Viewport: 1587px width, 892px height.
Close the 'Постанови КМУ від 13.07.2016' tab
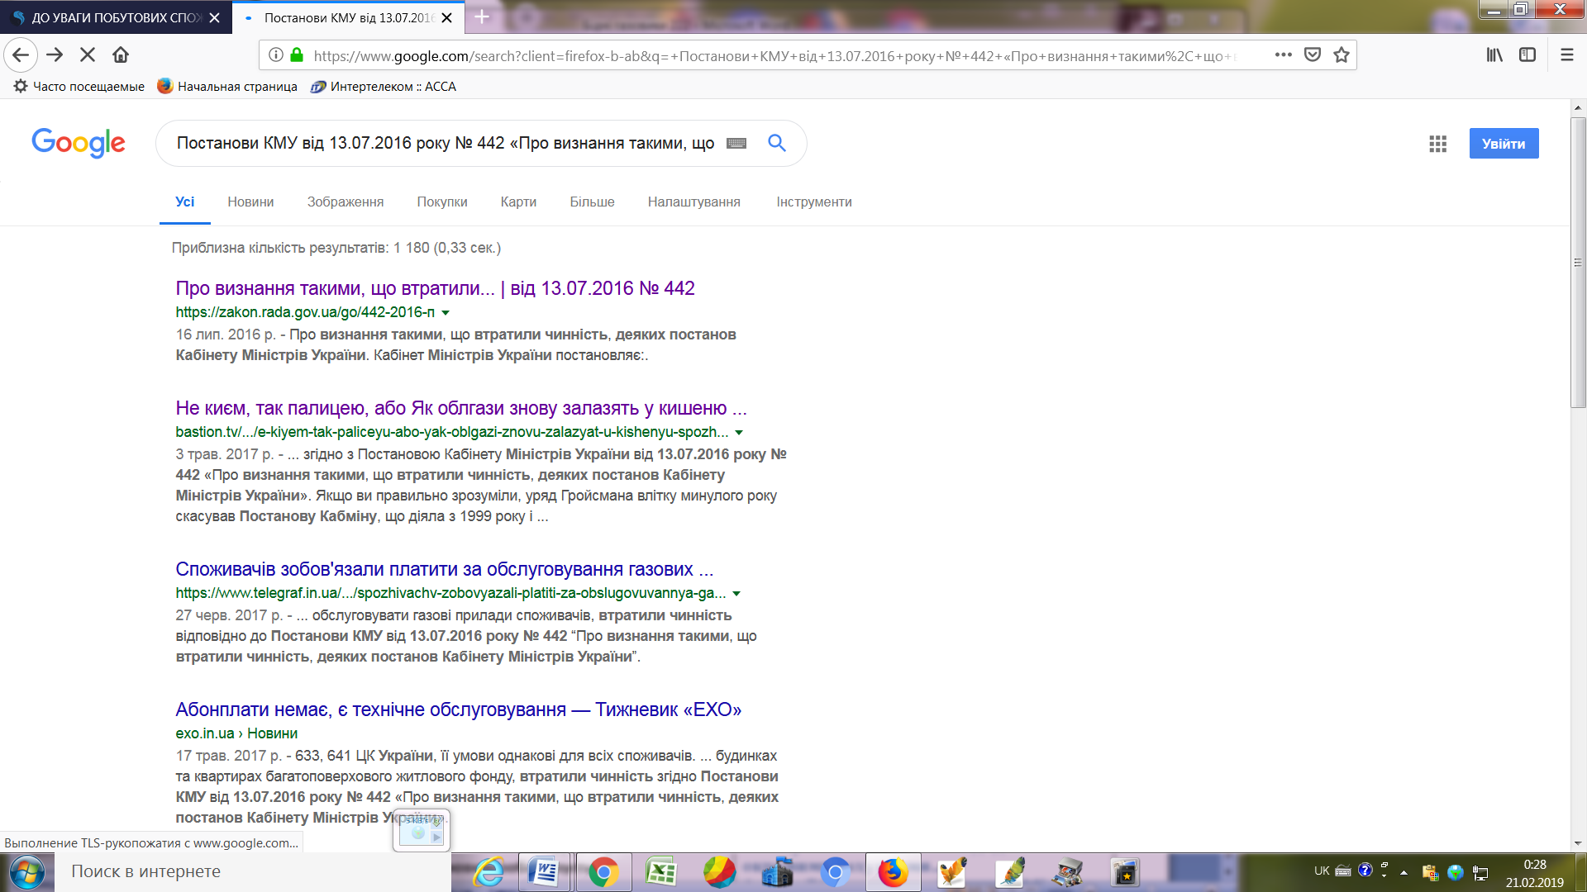pyautogui.click(x=446, y=17)
